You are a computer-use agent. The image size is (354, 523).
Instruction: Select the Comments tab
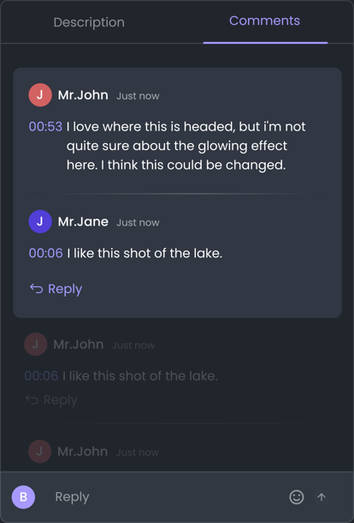264,21
